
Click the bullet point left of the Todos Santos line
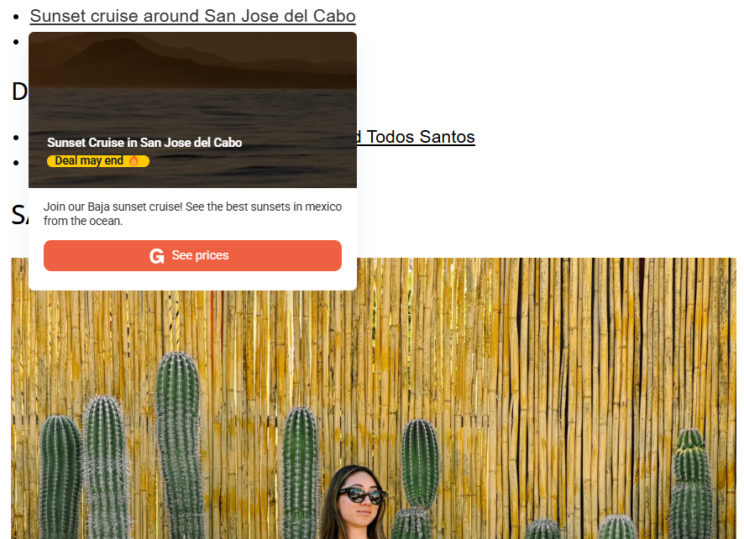click(x=16, y=138)
